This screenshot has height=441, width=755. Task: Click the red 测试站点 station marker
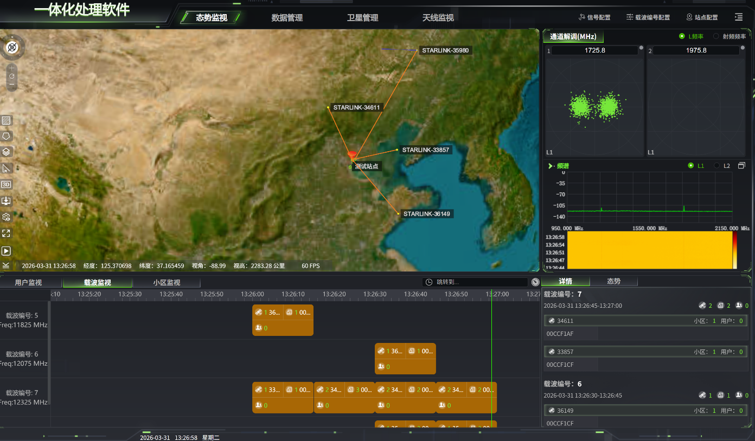click(353, 156)
